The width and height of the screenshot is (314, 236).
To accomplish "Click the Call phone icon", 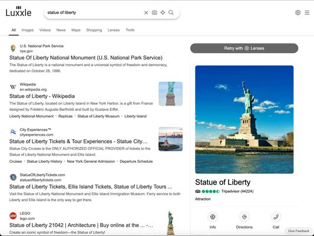I will pyautogui.click(x=276, y=217).
